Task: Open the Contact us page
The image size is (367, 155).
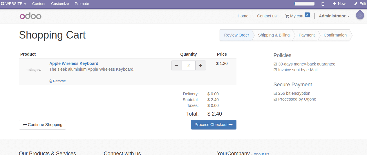Action: click(x=267, y=16)
